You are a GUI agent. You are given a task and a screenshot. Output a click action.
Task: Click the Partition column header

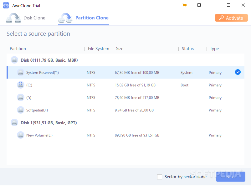point(18,49)
